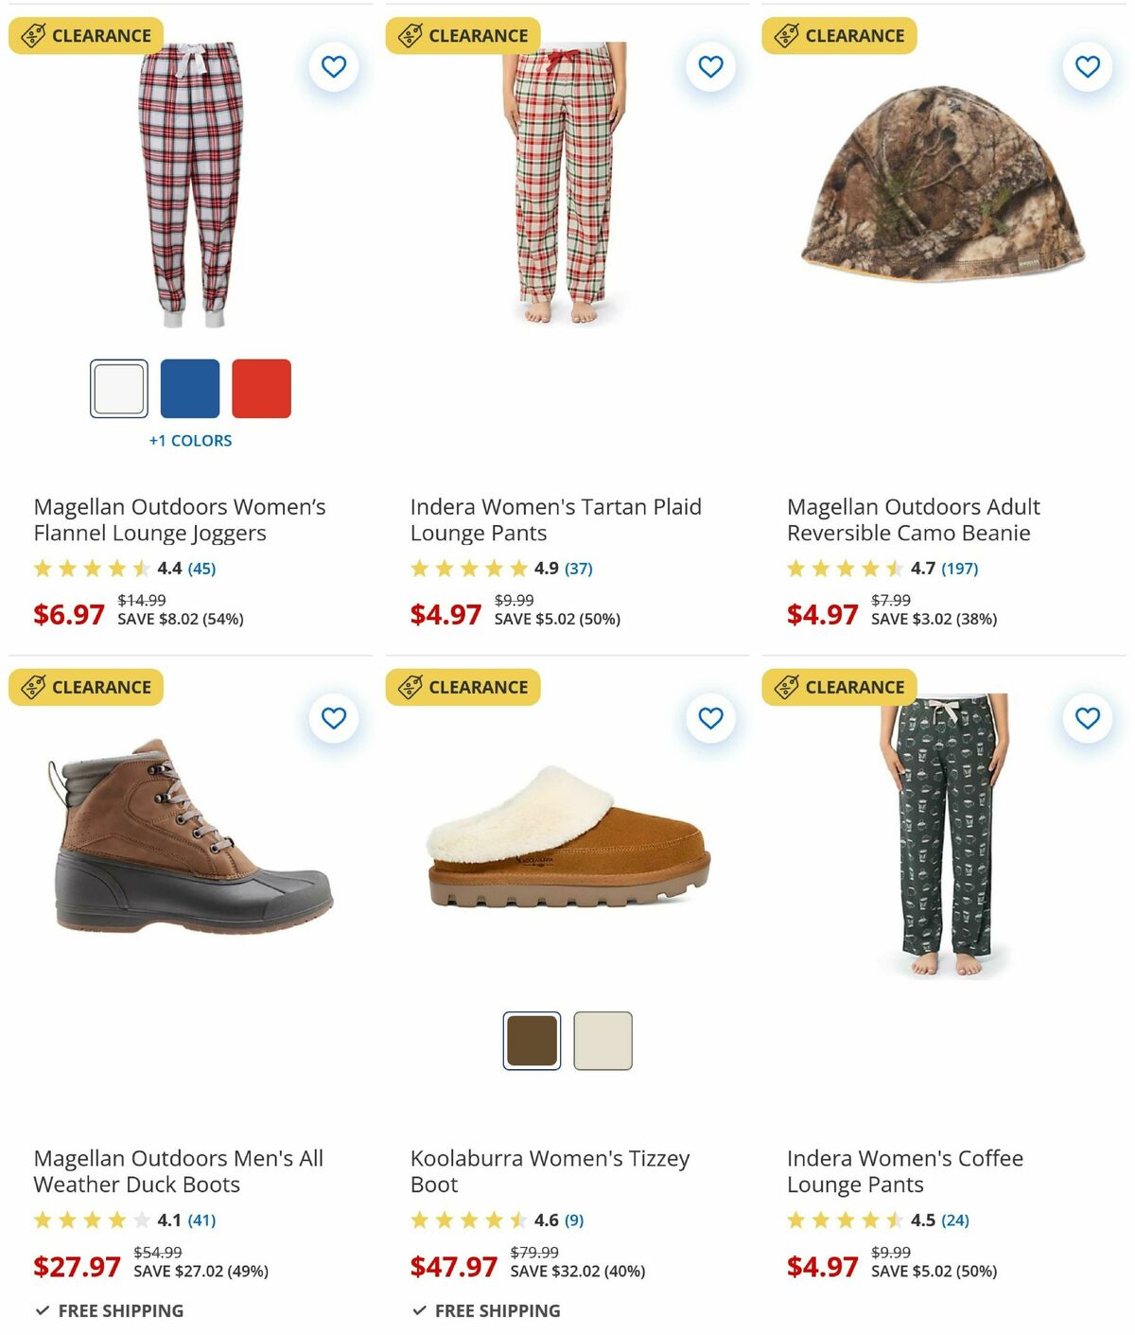
Task: Click the Koolaburra Women's Tizzey Boot title
Action: coord(549,1170)
